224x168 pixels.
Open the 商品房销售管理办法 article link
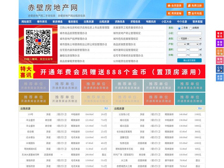coord(124,44)
